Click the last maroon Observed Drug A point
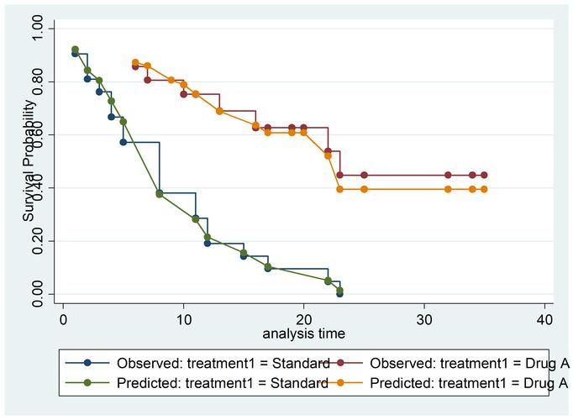The image size is (573, 420). pyautogui.click(x=484, y=175)
